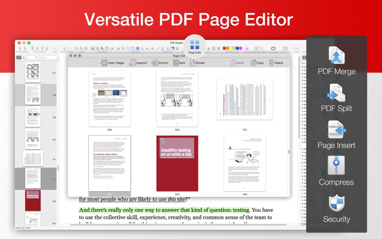Select red page 143 in Page Edit grid
Image resolution: width=382 pixels, height=239 pixels.
[x=177, y=163]
